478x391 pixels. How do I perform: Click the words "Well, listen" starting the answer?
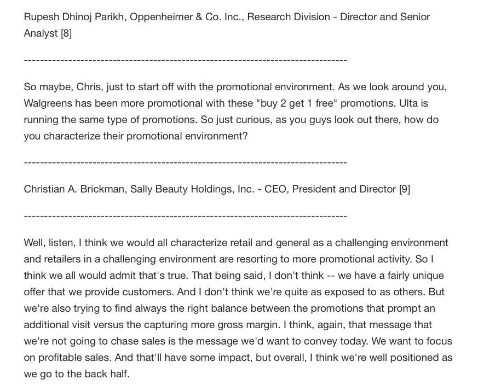click(x=49, y=243)
